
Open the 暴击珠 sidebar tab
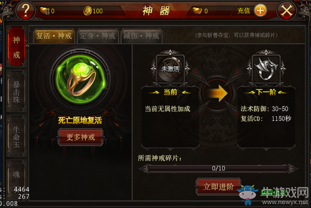[x=17, y=92]
